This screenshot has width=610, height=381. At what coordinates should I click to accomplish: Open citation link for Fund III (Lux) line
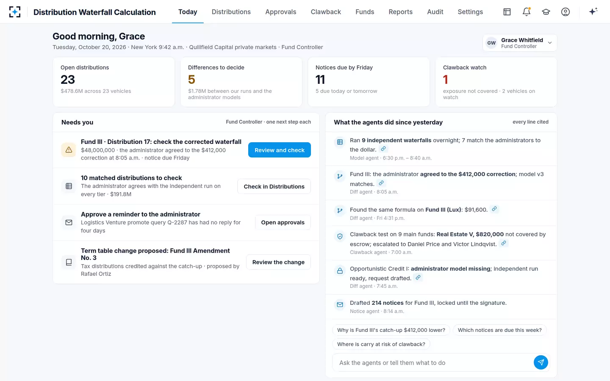(494, 209)
